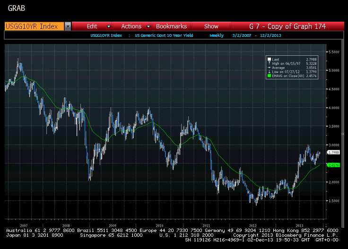
Task: Click the Average marker icon in legend
Action: coord(269,67)
